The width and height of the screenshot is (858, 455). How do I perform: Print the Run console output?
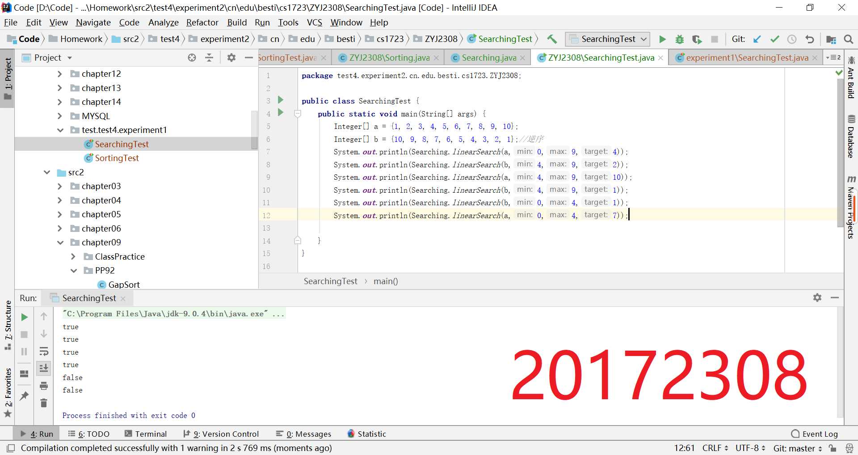coord(44,386)
